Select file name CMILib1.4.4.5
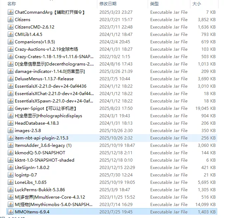226x218 pixels. [x=29, y=35]
